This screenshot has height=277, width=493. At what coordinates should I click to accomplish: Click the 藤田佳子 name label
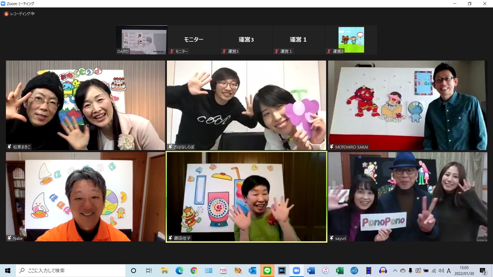[182, 238]
